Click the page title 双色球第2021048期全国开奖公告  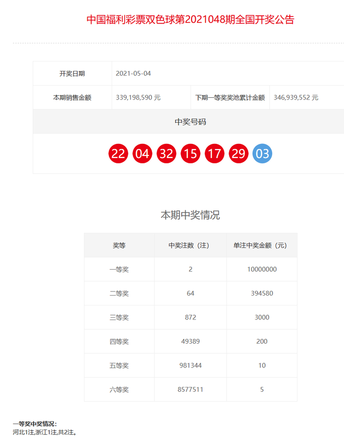[190, 20]
